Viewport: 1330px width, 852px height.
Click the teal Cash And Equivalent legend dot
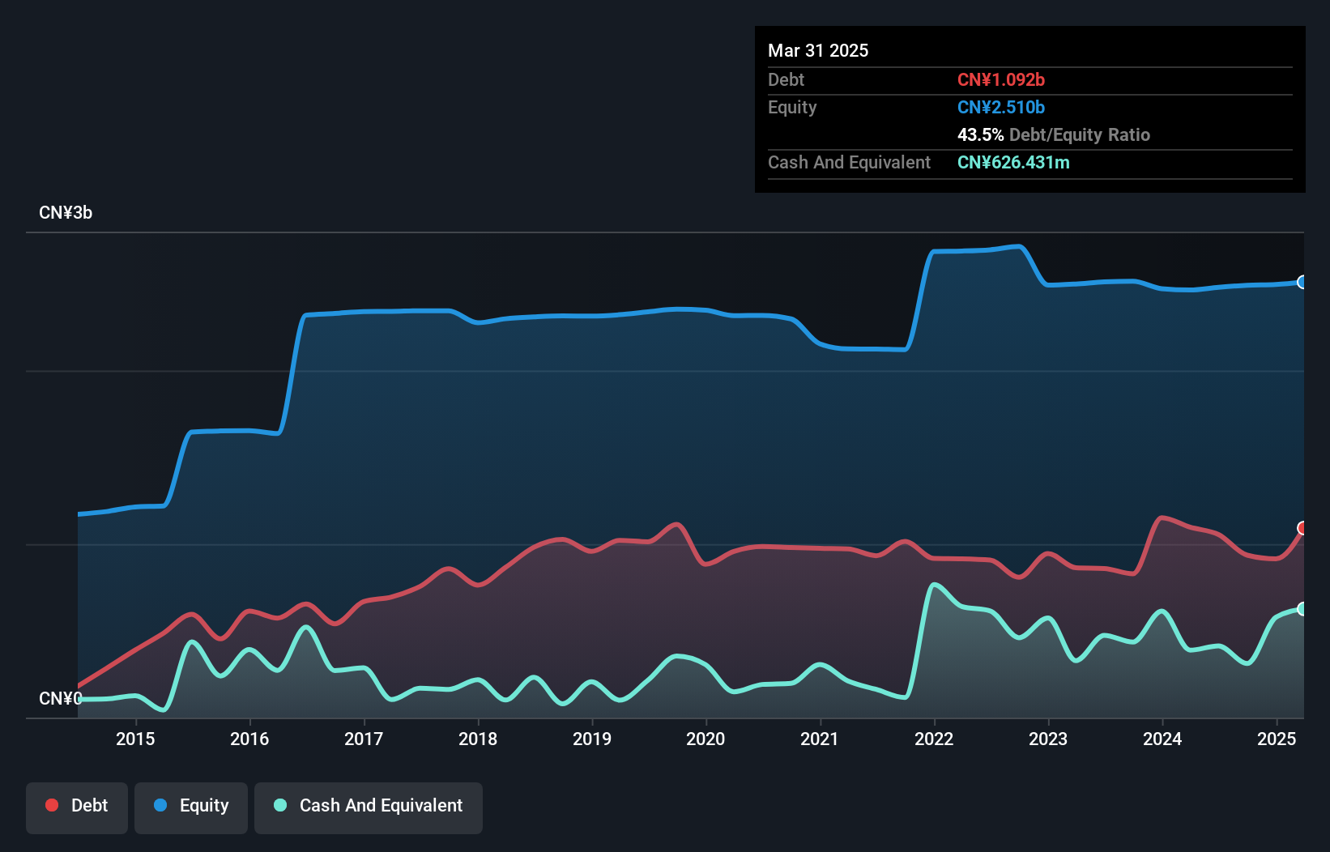point(280,805)
